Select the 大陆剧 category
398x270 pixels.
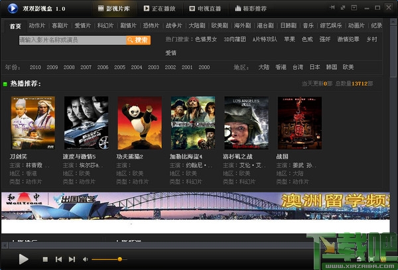[x=197, y=26]
